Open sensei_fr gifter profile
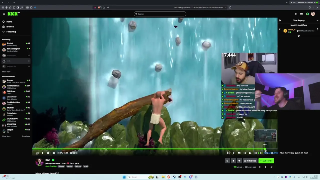 click(x=291, y=30)
